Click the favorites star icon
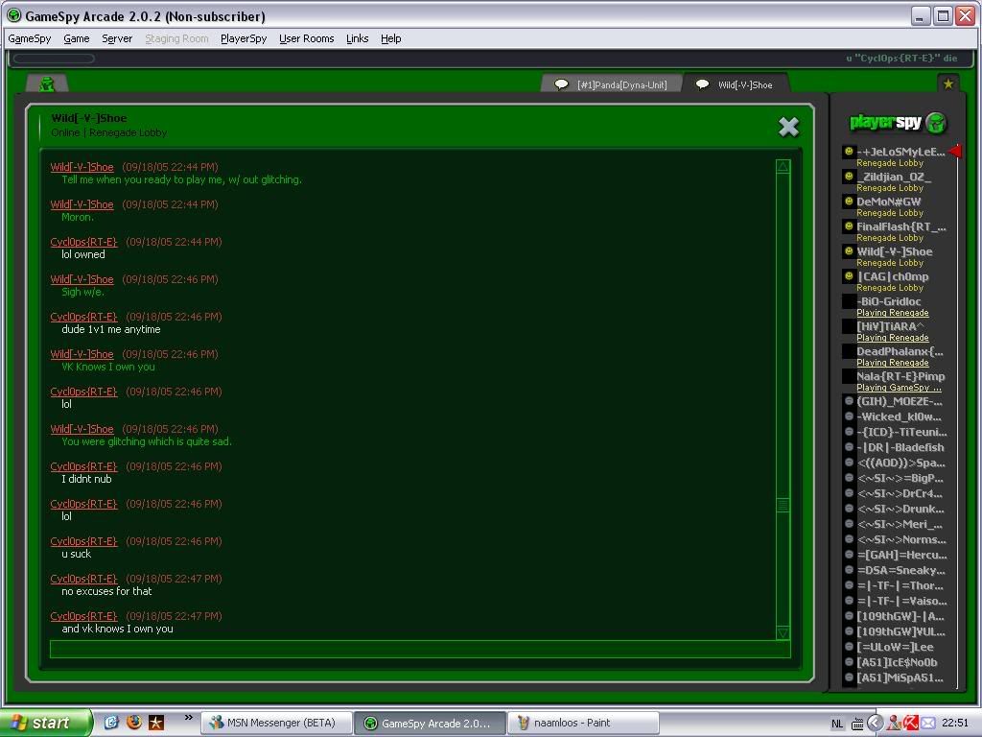This screenshot has height=737, width=982. click(x=948, y=83)
